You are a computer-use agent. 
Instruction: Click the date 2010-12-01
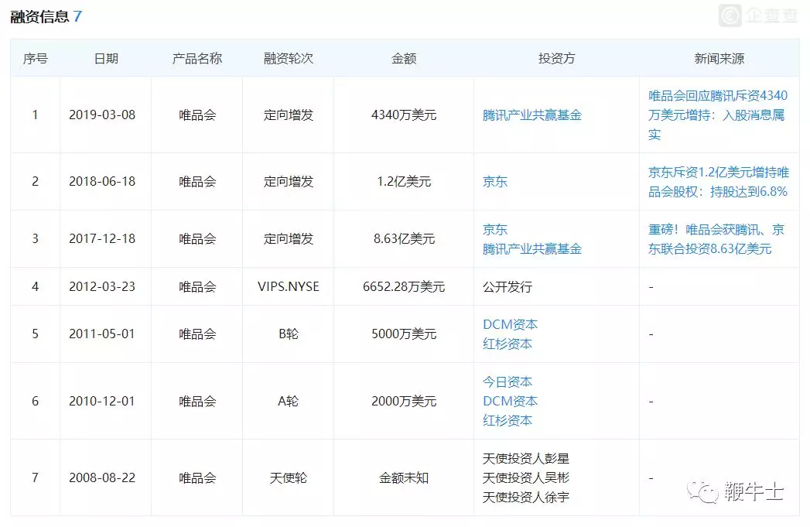click(102, 401)
